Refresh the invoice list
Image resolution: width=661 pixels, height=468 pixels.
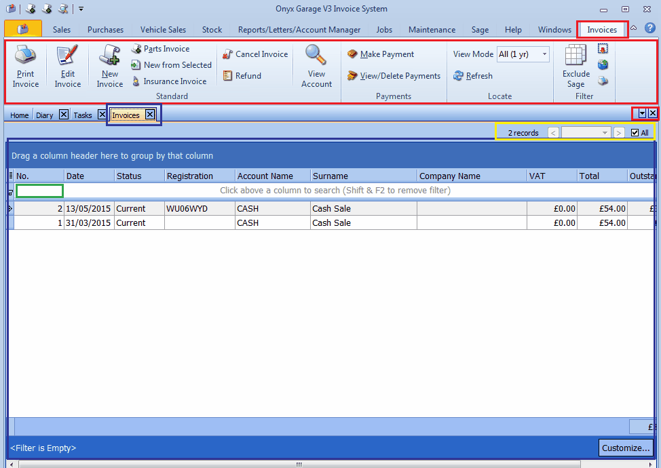[473, 76]
